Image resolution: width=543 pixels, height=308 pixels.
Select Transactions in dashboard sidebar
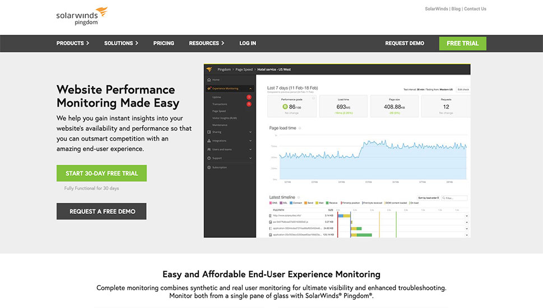click(220, 104)
